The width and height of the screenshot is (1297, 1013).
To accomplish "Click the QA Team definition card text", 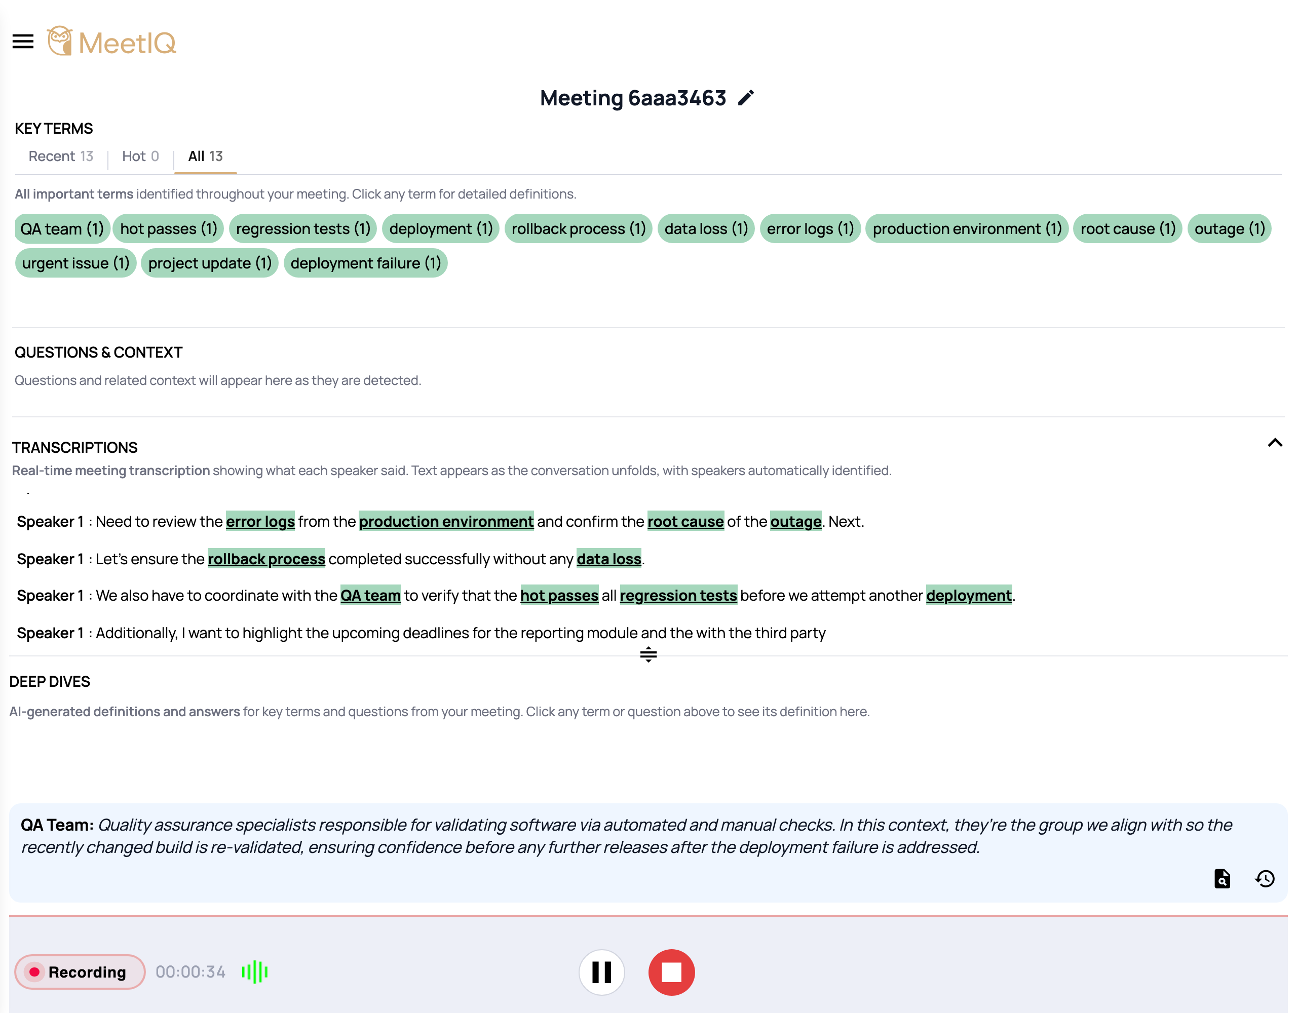I will [x=627, y=836].
